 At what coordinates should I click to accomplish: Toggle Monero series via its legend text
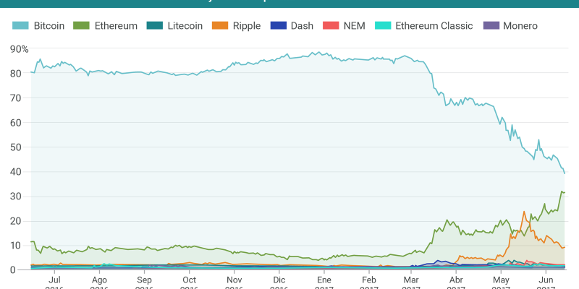(x=520, y=26)
